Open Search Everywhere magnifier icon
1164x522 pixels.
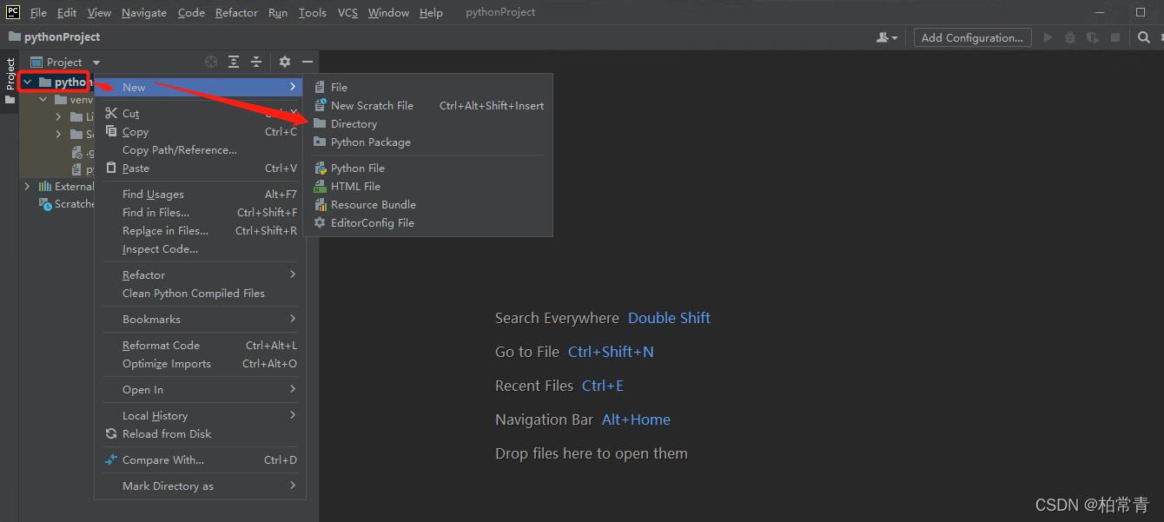pos(1144,37)
